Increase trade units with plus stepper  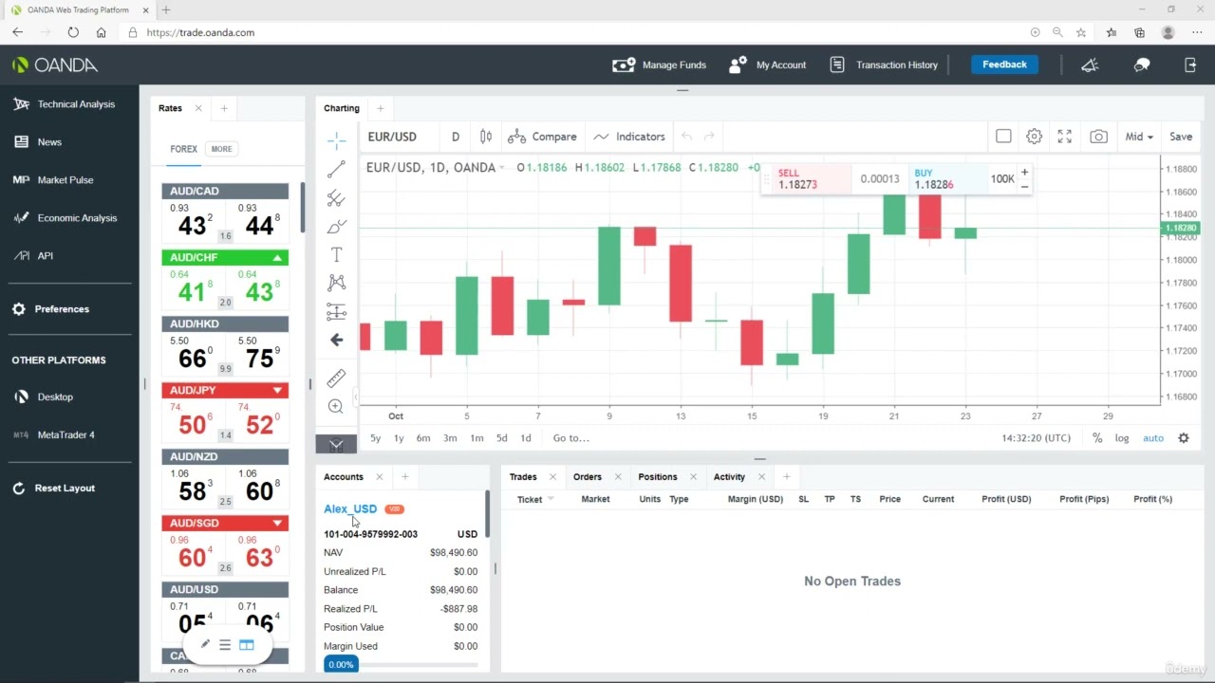(x=1024, y=173)
